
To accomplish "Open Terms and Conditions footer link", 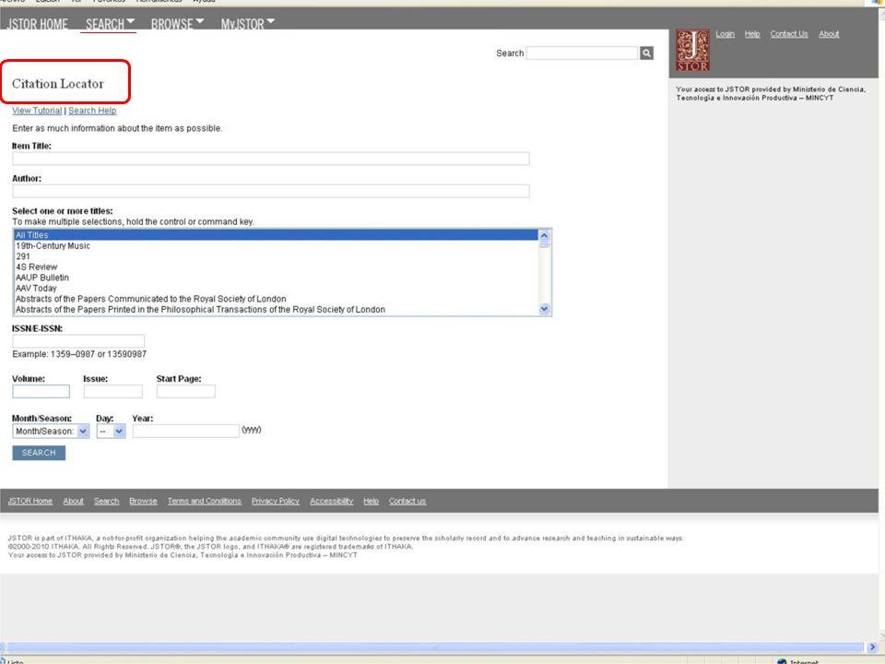I will (x=205, y=502).
